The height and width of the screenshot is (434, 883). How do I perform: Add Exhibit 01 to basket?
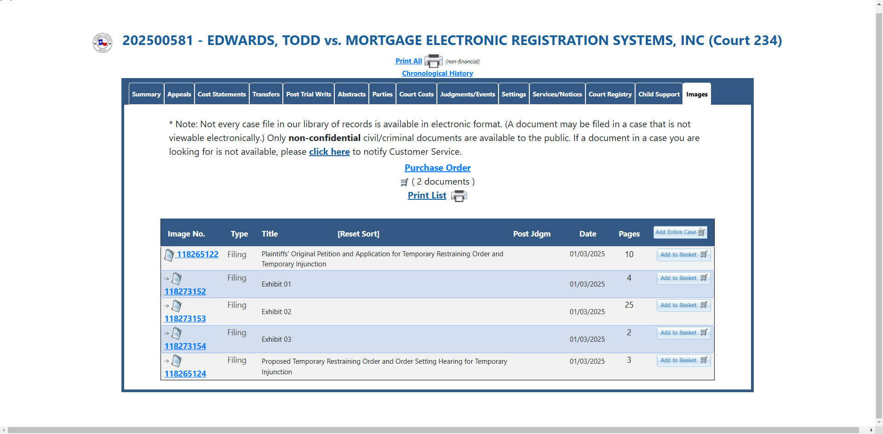point(683,278)
